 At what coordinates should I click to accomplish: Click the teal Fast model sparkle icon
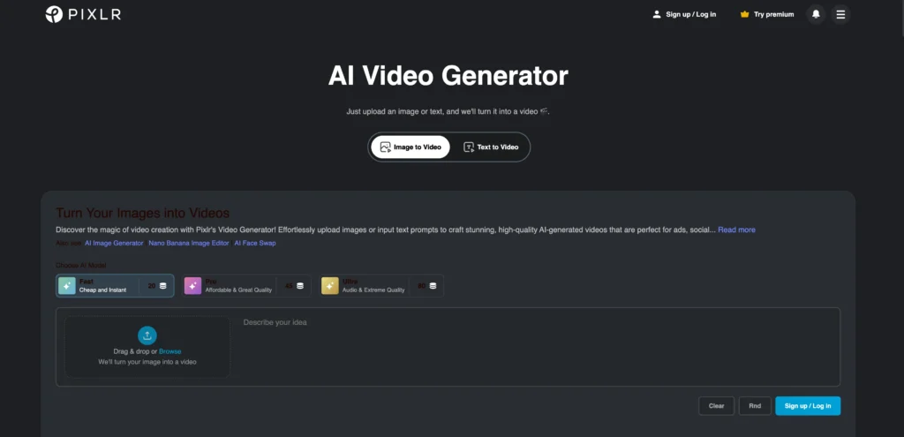click(67, 285)
